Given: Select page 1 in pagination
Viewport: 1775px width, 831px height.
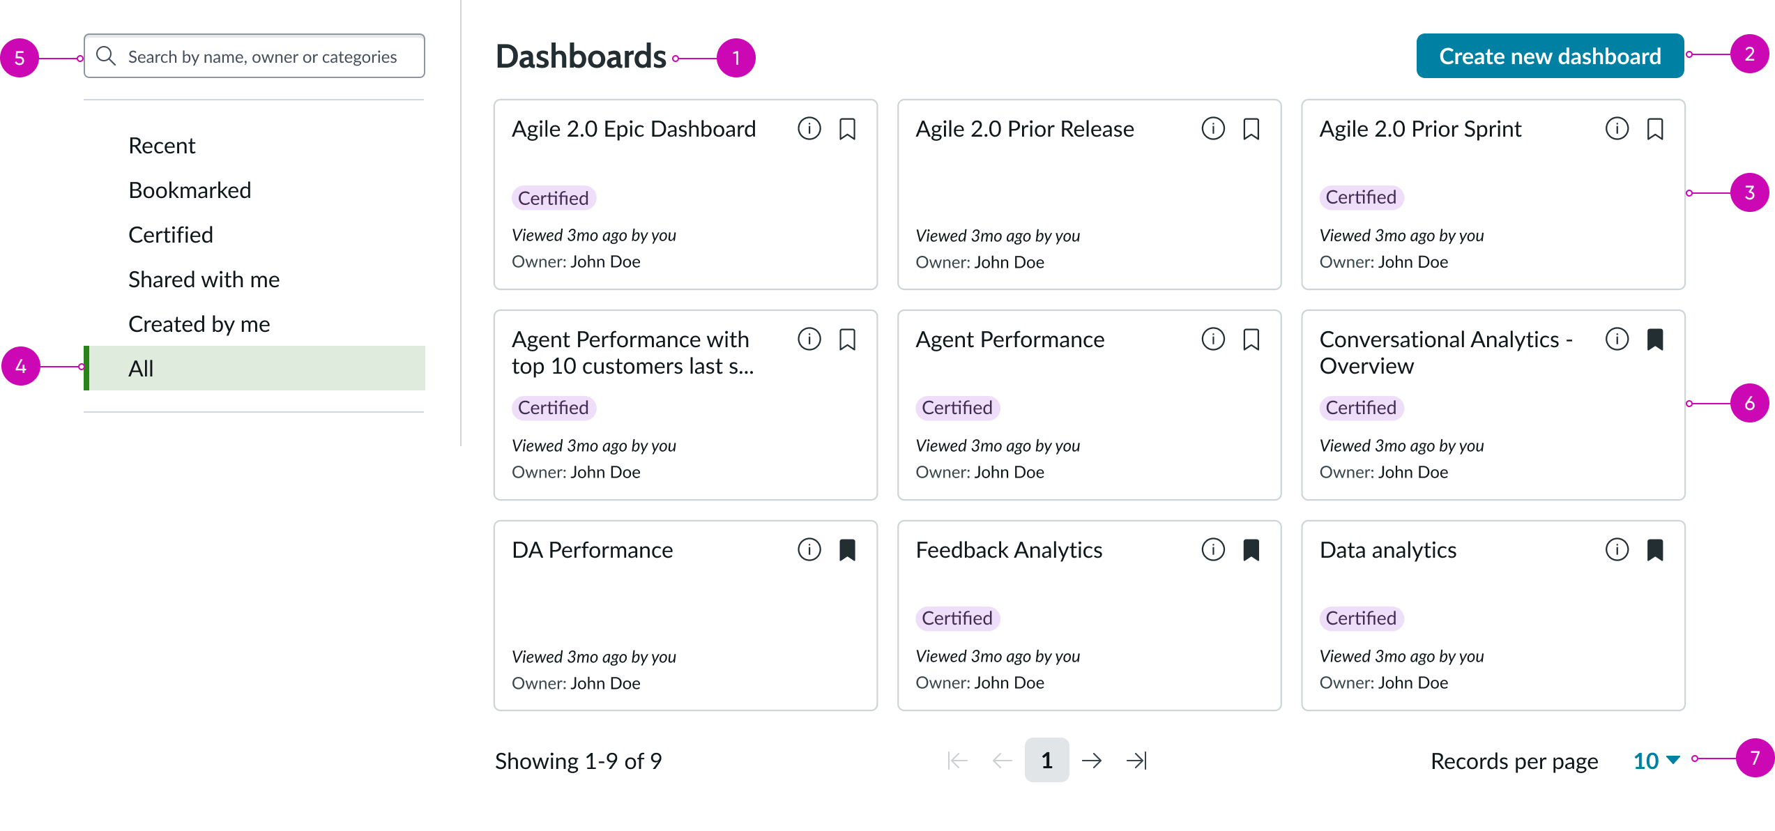Looking at the screenshot, I should (1046, 761).
